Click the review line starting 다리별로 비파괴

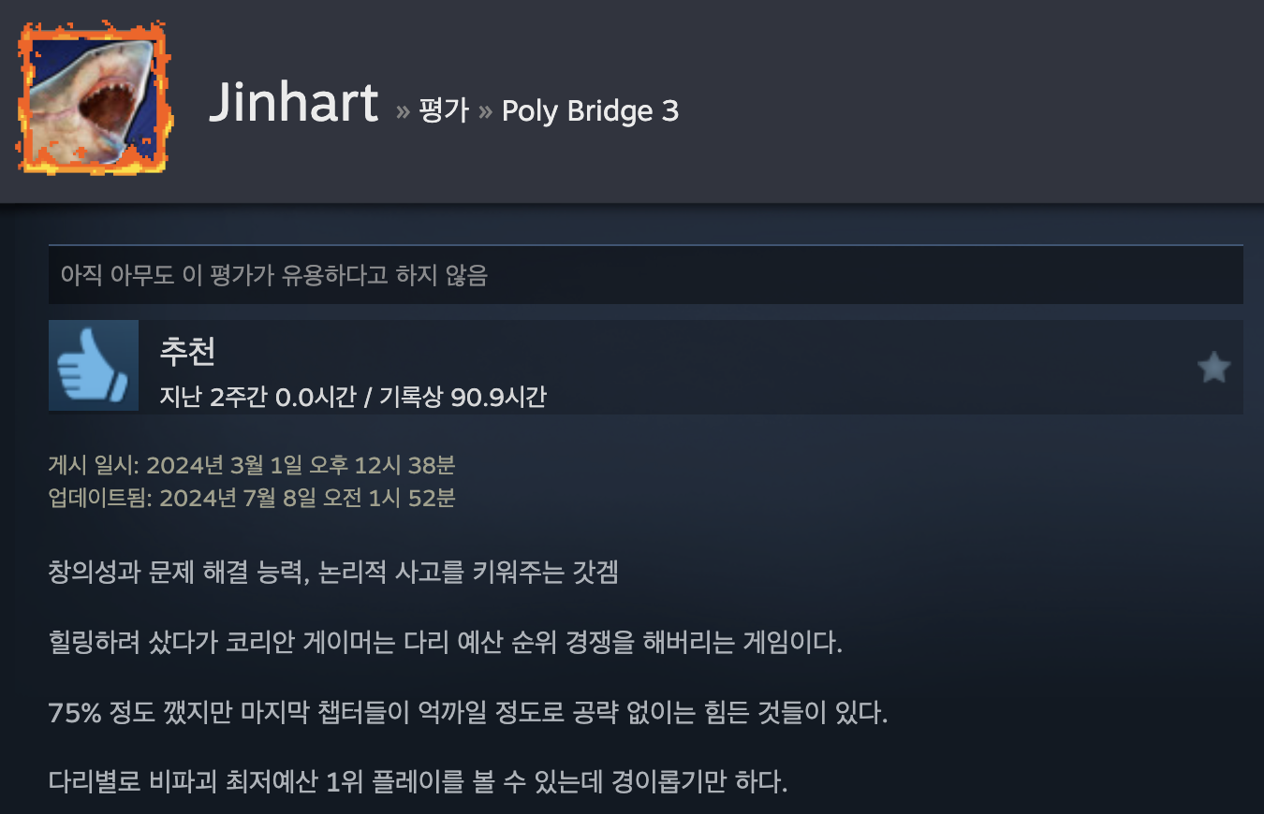[x=419, y=780]
